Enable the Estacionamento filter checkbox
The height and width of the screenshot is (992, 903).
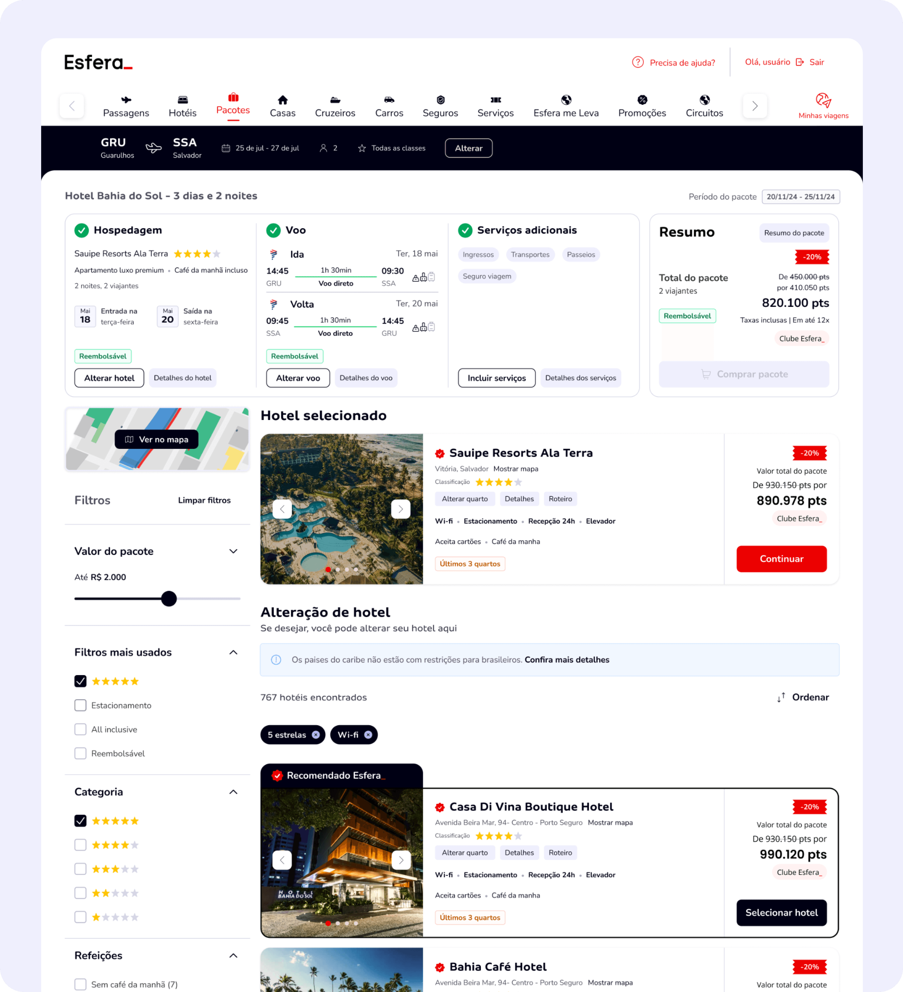[x=80, y=705]
